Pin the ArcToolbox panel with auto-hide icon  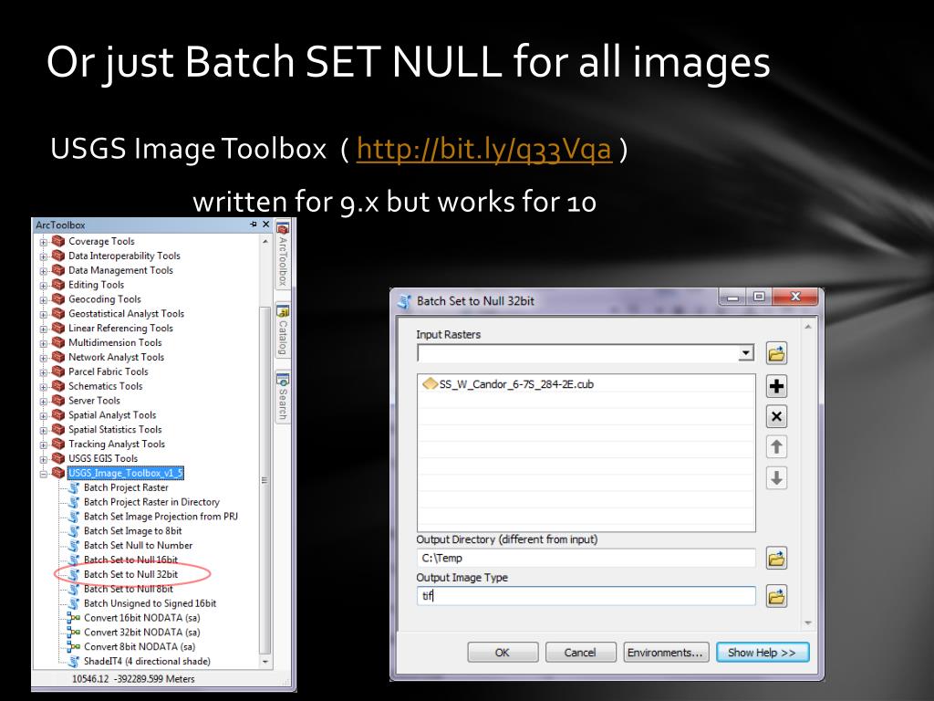pos(254,225)
